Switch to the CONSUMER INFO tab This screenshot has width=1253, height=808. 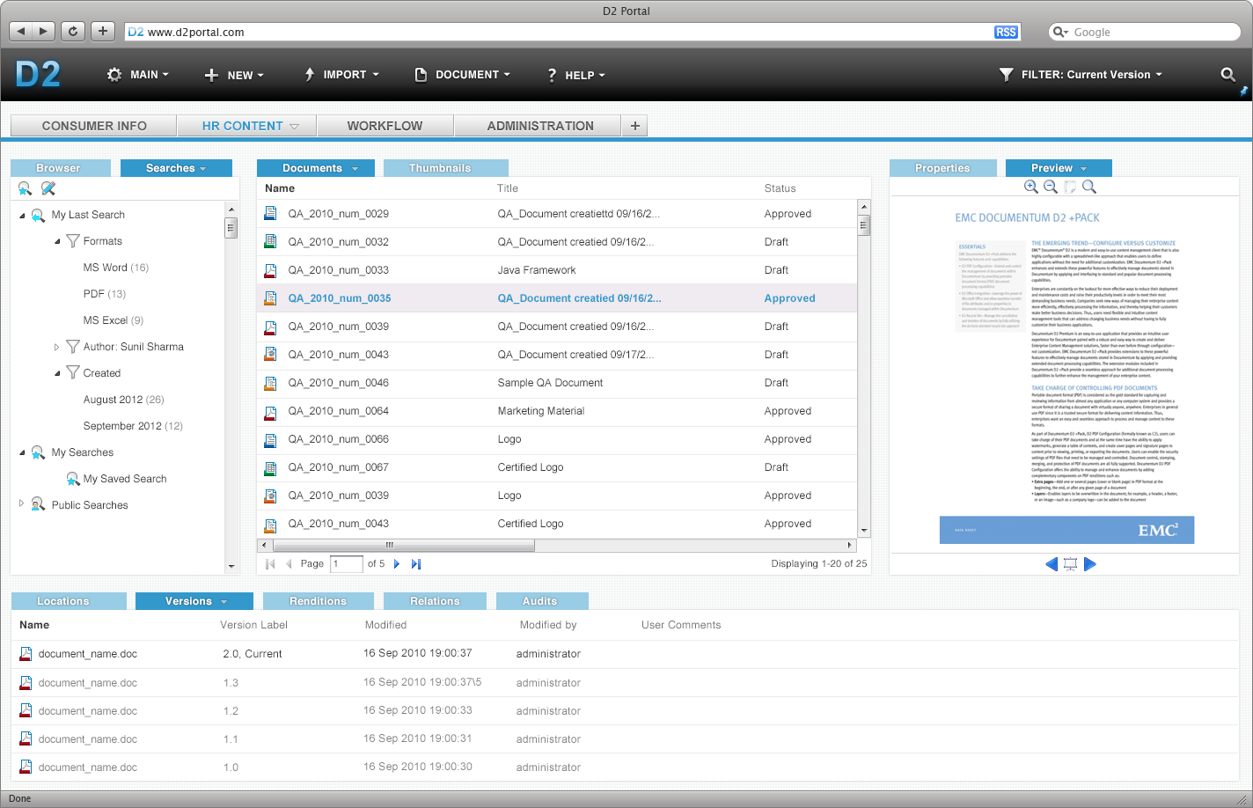[94, 126]
